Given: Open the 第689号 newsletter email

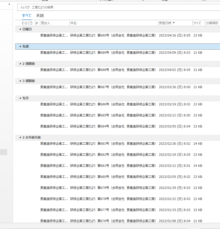Looking at the screenshot, I should 118,53.
